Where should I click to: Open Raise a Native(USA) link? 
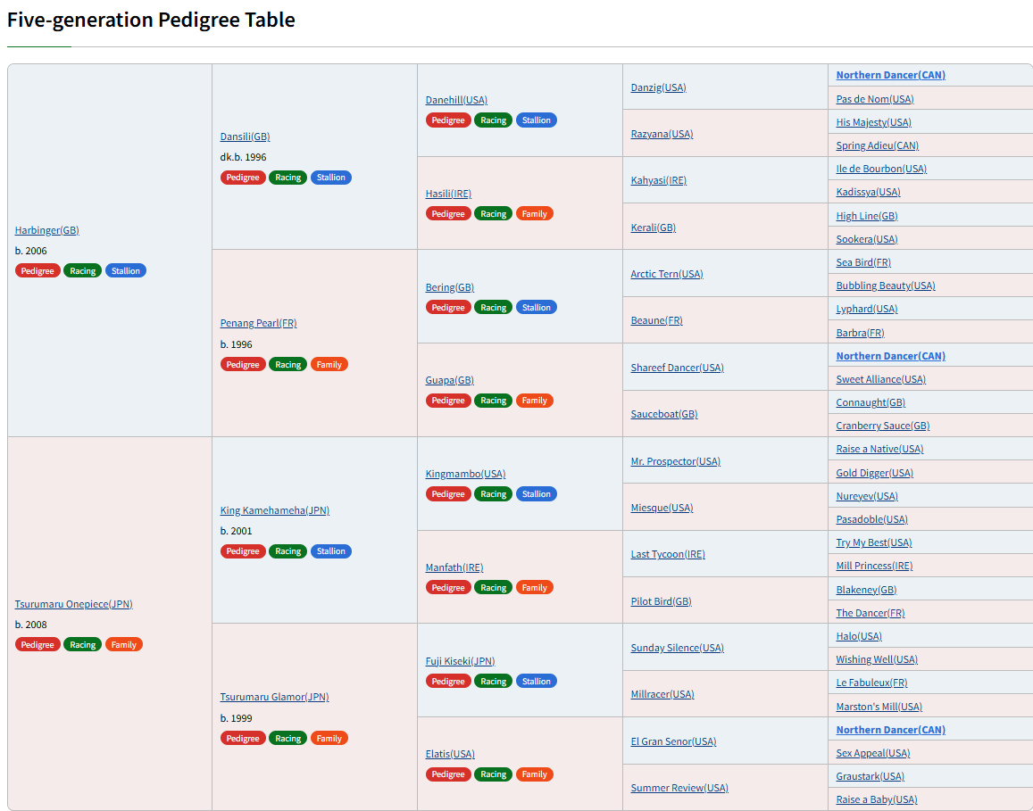click(x=880, y=449)
